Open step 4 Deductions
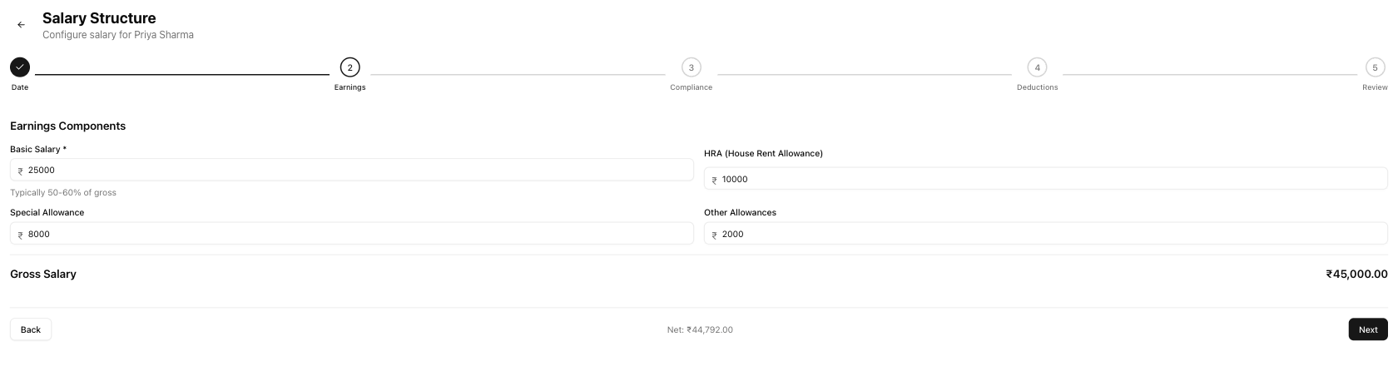Screen dimensions: 1398x391 [1037, 67]
